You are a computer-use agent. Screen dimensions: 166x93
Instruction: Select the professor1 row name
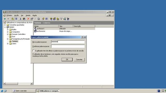coord(40,29)
